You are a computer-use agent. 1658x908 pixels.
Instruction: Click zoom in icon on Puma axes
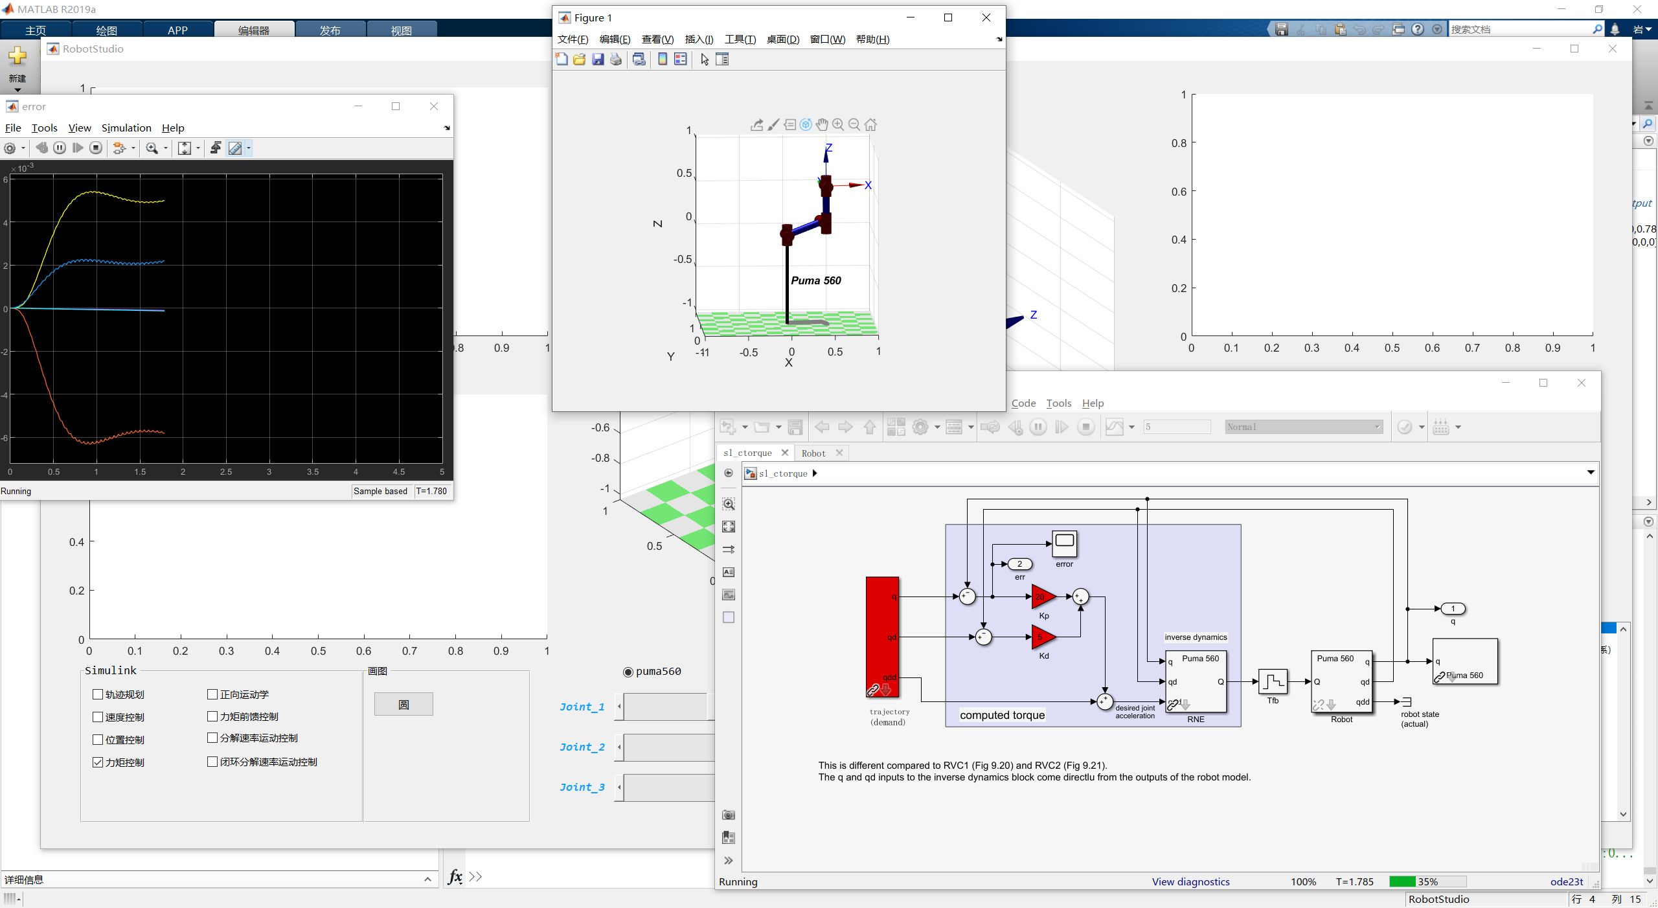838,124
